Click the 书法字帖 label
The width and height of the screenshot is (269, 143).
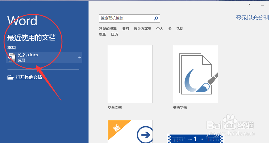tap(180, 108)
